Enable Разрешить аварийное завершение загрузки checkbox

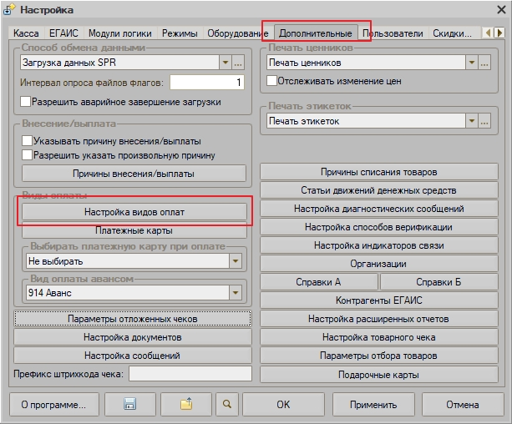(26, 102)
